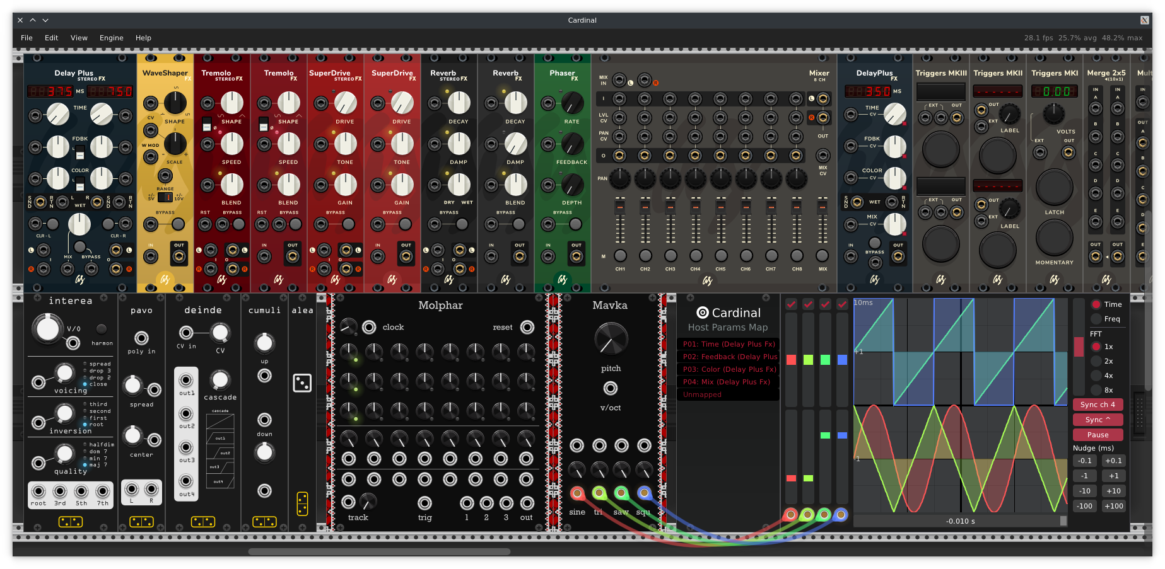1165x569 pixels.
Task: Pause the oscilloscope display
Action: pyautogui.click(x=1098, y=434)
